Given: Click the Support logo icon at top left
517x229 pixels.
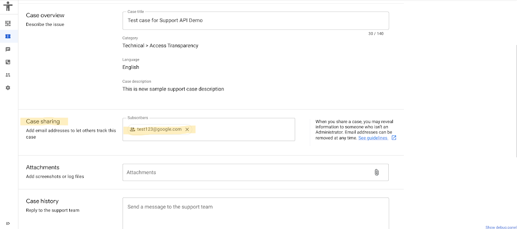Looking at the screenshot, I should coord(7,7).
